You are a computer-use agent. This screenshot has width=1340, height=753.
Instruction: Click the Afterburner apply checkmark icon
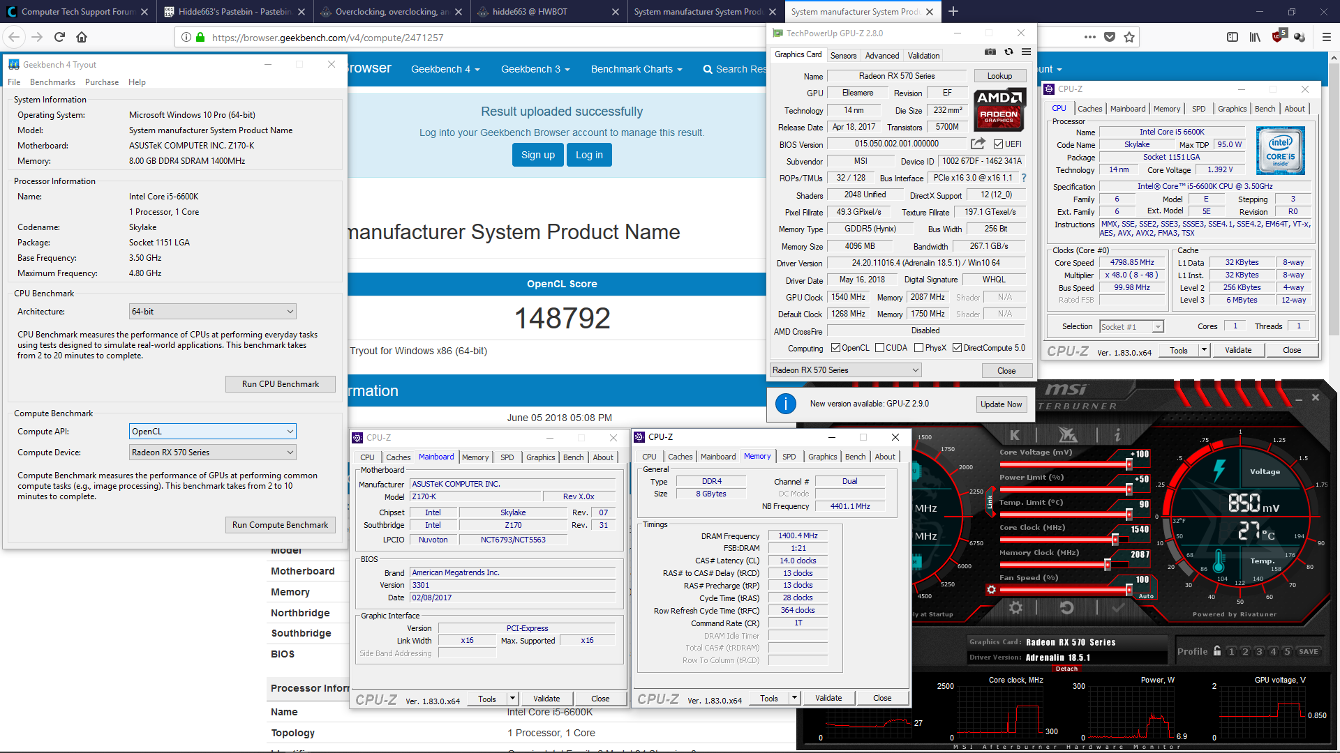pos(1117,607)
